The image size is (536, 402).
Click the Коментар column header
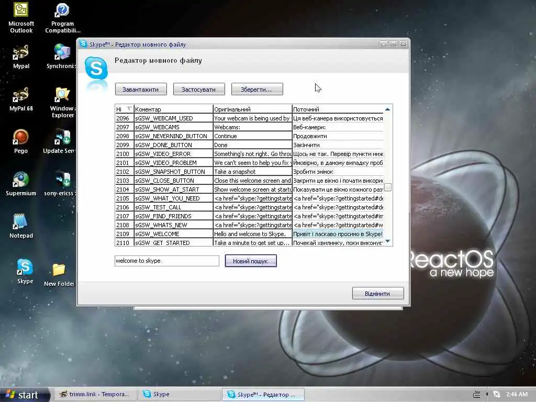[x=173, y=109]
